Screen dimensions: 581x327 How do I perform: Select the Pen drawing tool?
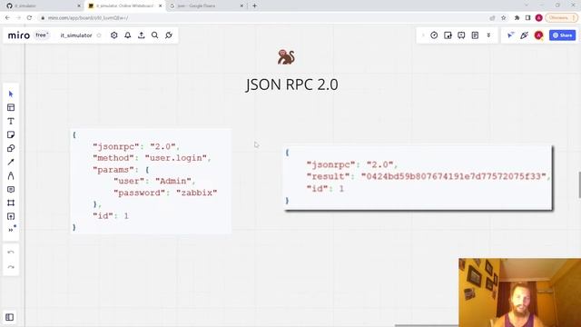click(x=11, y=175)
